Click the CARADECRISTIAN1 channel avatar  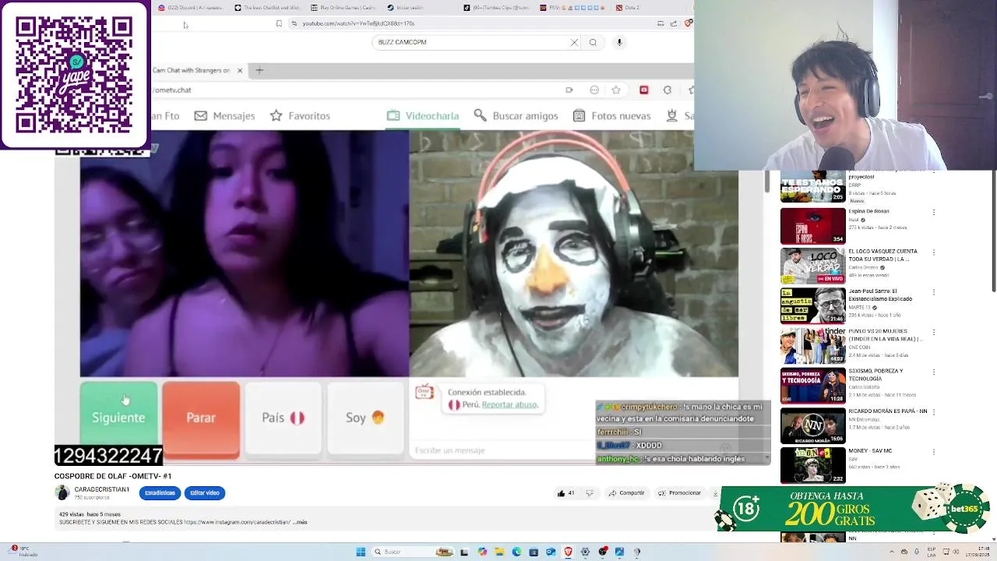pyautogui.click(x=62, y=492)
